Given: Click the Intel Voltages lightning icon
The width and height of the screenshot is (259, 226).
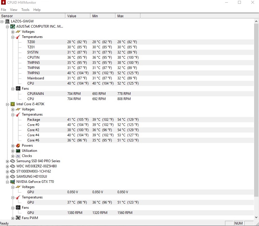Looking at the screenshot, I should [18, 109].
